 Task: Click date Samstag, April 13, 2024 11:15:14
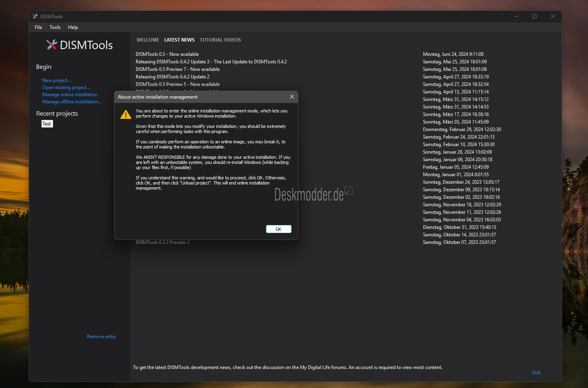coord(456,92)
